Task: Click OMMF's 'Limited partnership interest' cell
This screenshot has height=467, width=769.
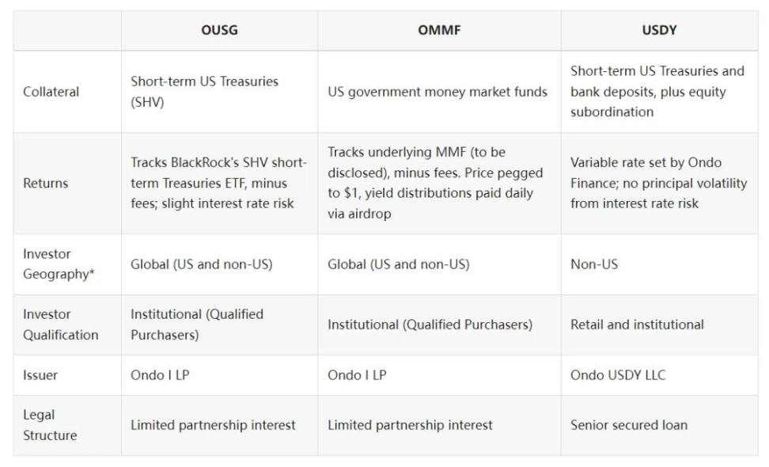Action: click(410, 425)
